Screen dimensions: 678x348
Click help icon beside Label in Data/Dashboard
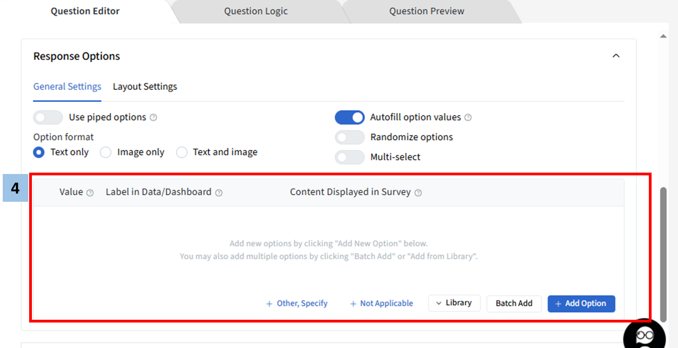[x=219, y=193]
